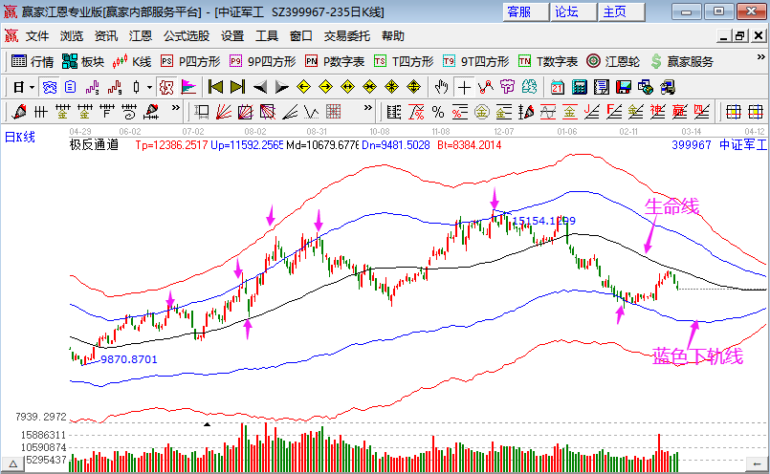Click the bottom-left triangle expand button

pos(13,463)
